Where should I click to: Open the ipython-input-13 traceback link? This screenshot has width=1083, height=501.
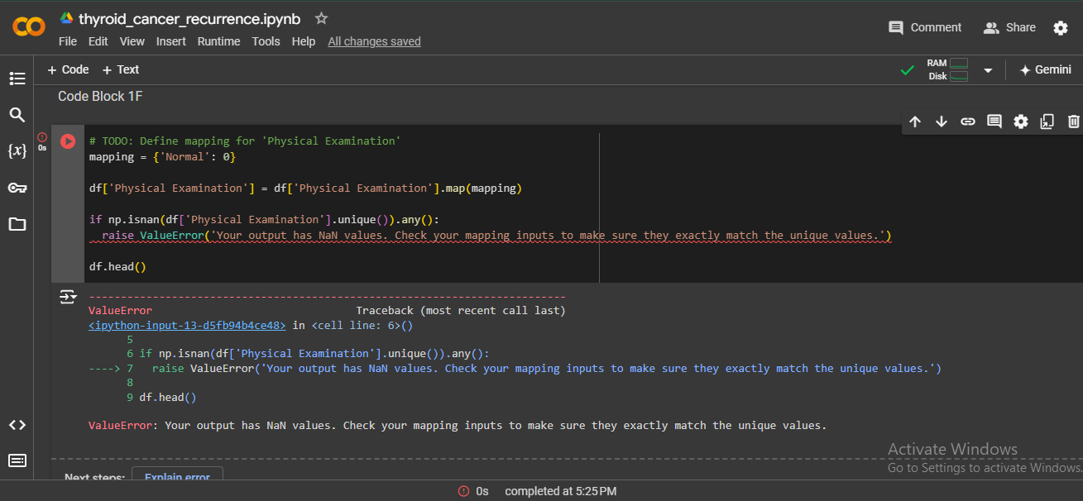[187, 326]
